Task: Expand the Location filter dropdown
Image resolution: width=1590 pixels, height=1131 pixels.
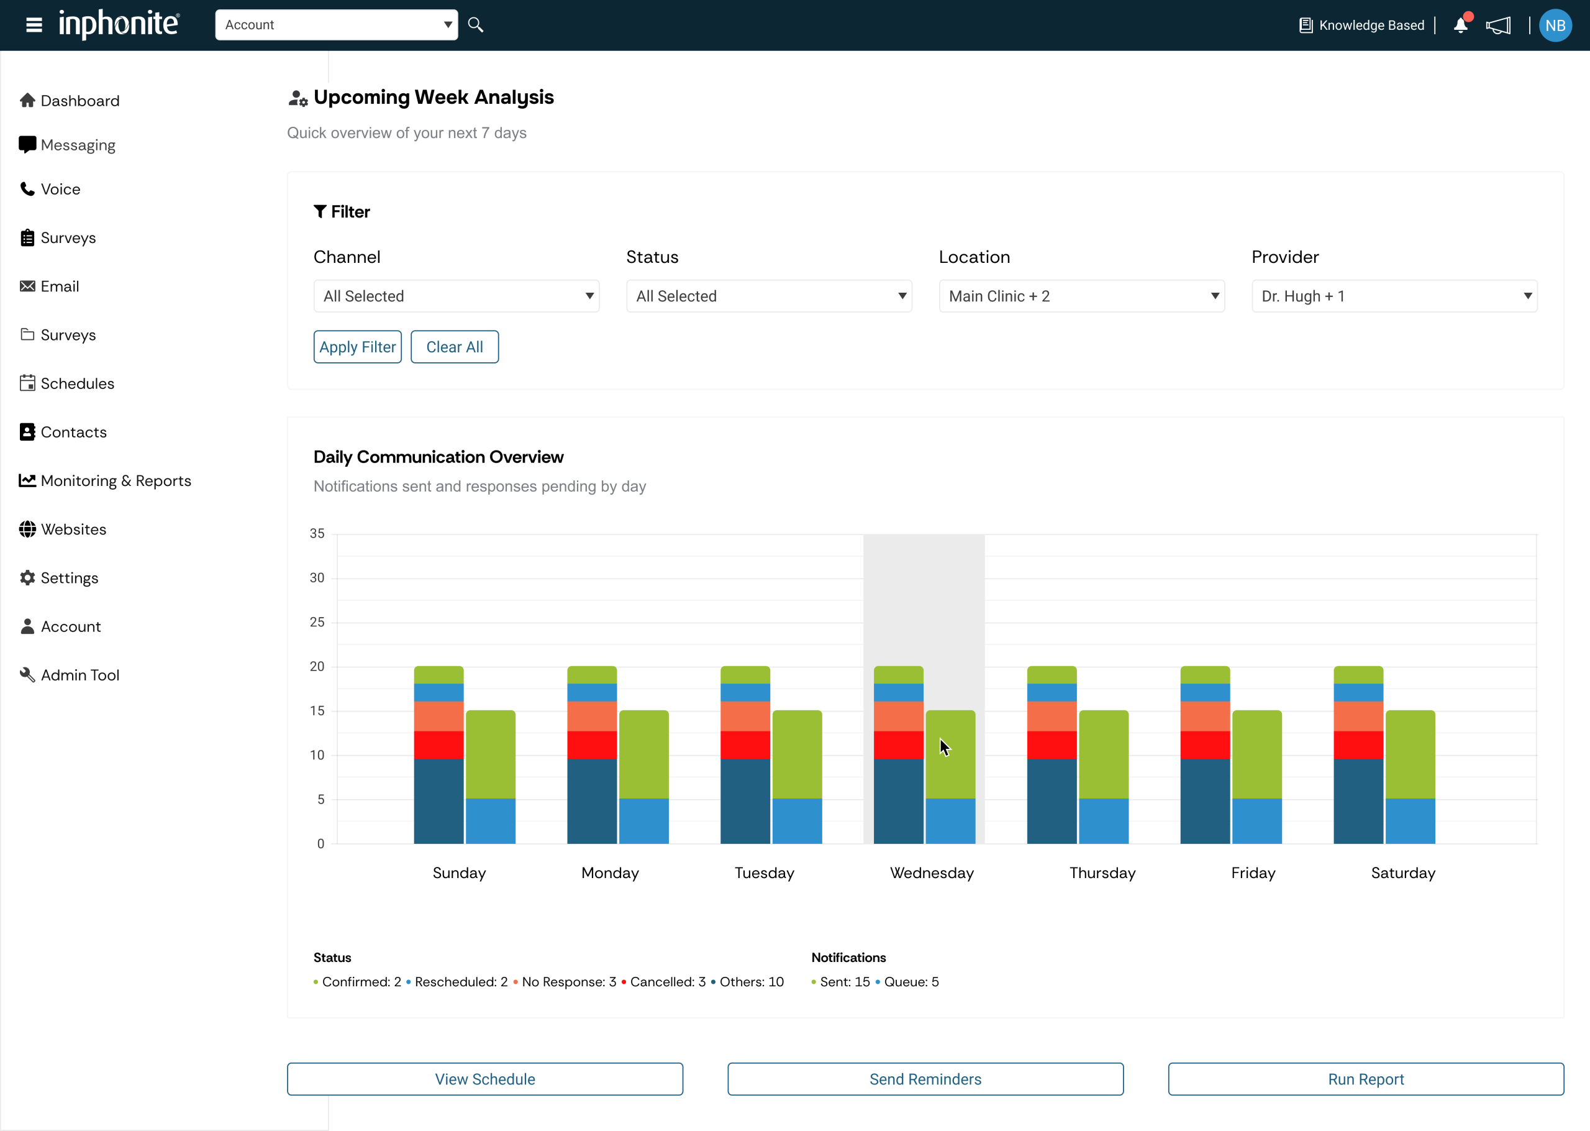Action: tap(1081, 296)
